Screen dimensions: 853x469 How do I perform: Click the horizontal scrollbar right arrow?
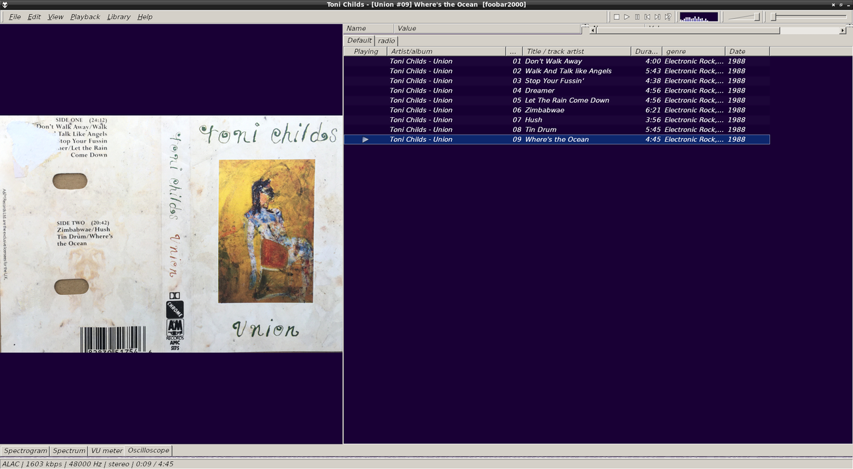coord(842,30)
